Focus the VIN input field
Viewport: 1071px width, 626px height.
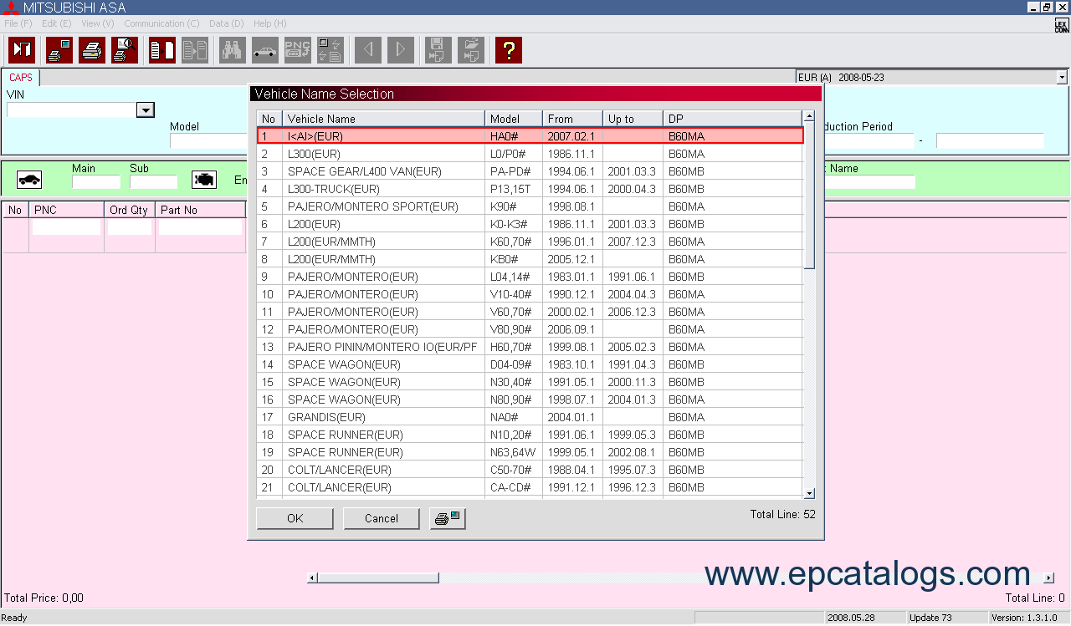pos(71,110)
